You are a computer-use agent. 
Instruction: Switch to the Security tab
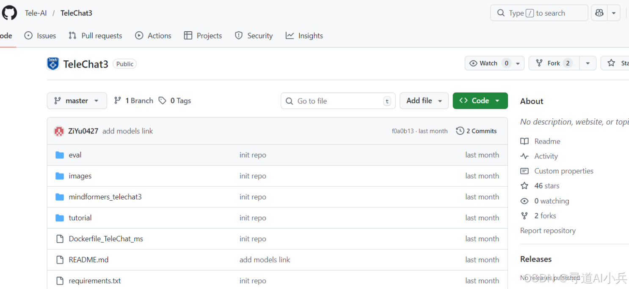click(x=254, y=36)
